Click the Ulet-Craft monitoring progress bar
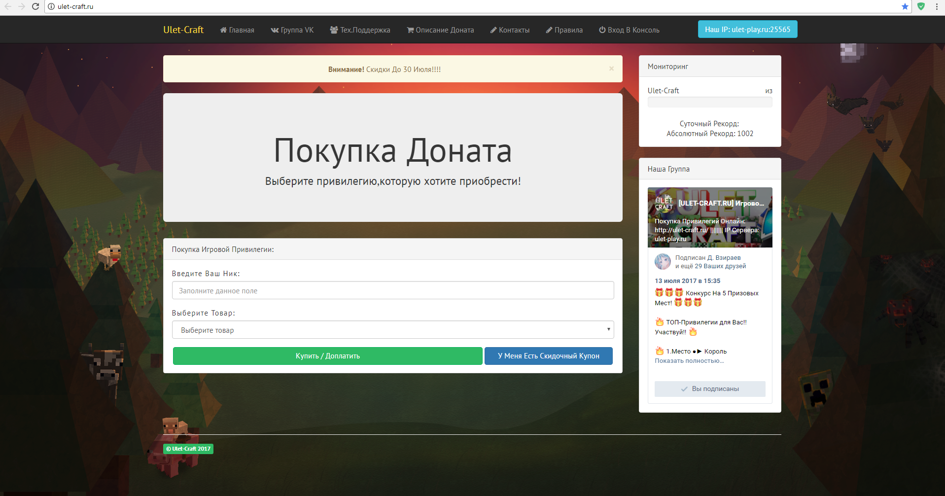 pyautogui.click(x=709, y=102)
